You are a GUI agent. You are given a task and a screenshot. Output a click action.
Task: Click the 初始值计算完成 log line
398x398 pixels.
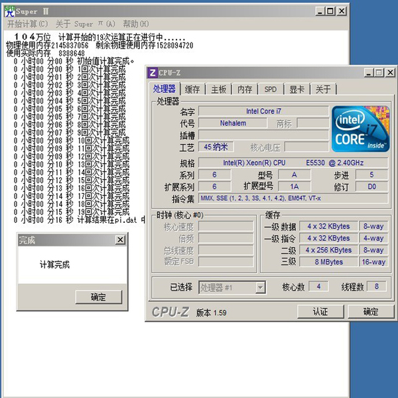pos(74,61)
